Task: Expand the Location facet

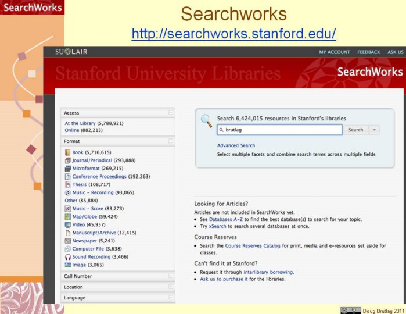Action: [x=171, y=287]
